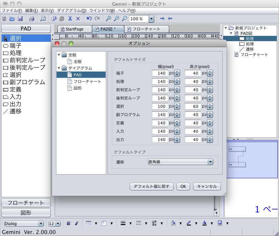
Task: Open the Dialog font family dropdown
Action: click(x=41, y=223)
